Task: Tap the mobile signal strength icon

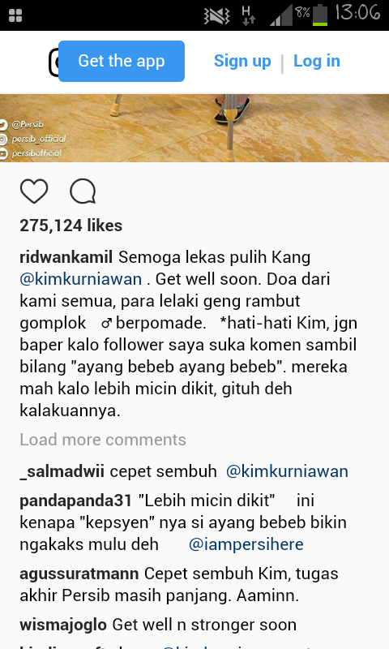Action: pos(280,15)
